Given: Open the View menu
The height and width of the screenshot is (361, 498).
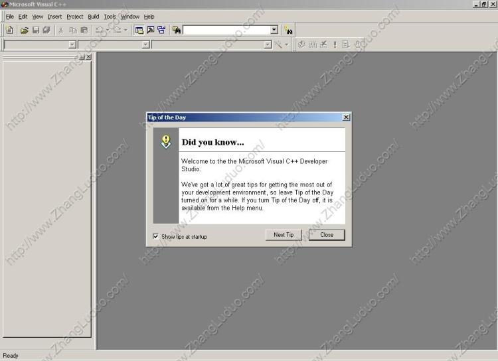Looking at the screenshot, I should pyautogui.click(x=37, y=17).
